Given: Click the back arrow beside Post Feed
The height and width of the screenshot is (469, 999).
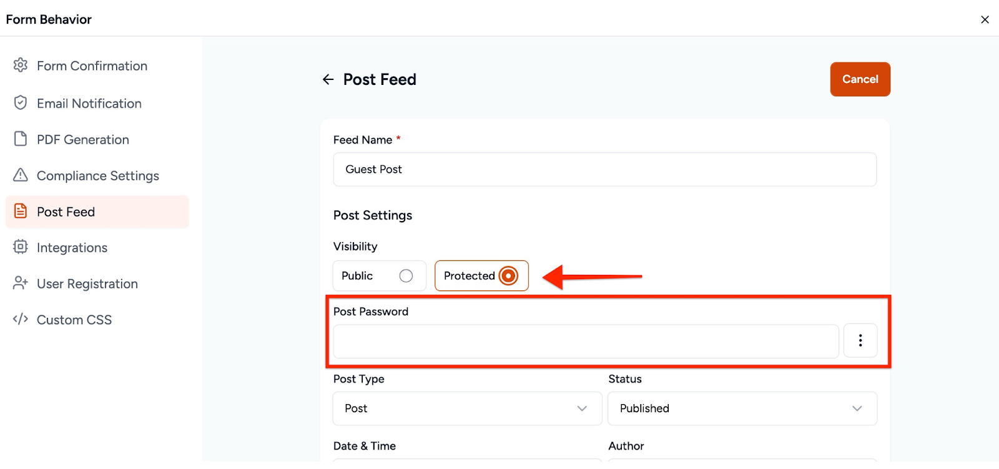Looking at the screenshot, I should [328, 79].
